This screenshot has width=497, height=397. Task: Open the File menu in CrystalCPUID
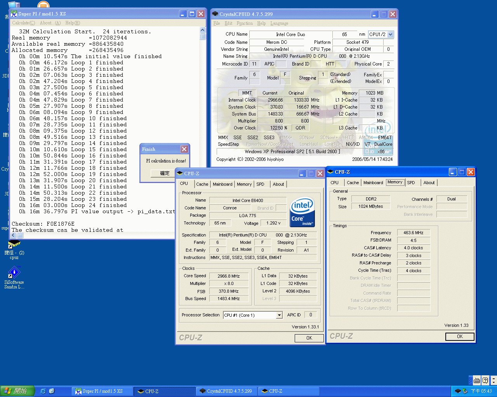(x=217, y=23)
